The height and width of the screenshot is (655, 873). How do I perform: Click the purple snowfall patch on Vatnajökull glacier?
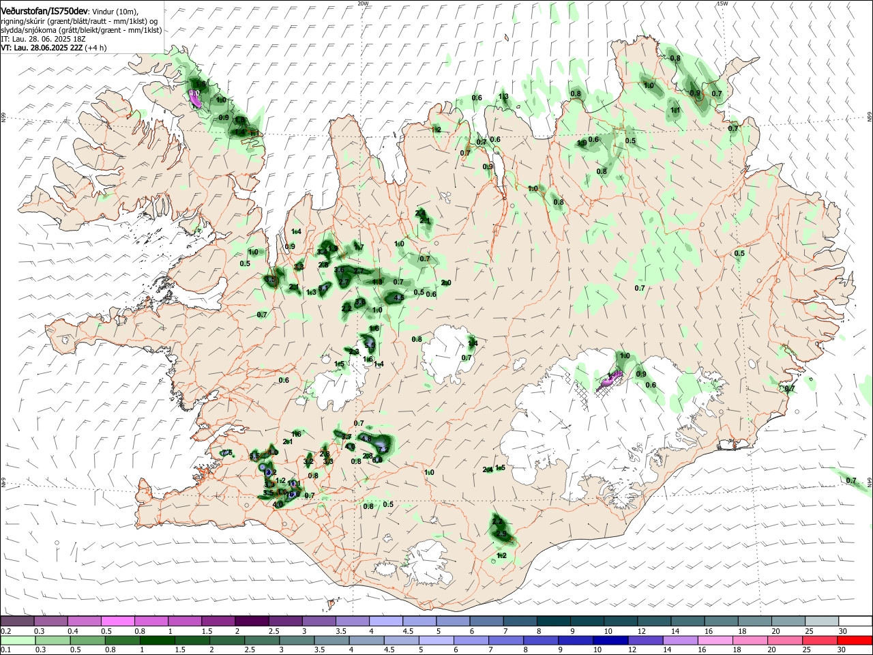(x=610, y=380)
